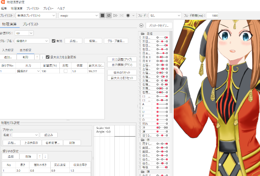The width and height of the screenshot is (260, 176).
Task: Open the magic motion dropdown
Action: (79, 16)
